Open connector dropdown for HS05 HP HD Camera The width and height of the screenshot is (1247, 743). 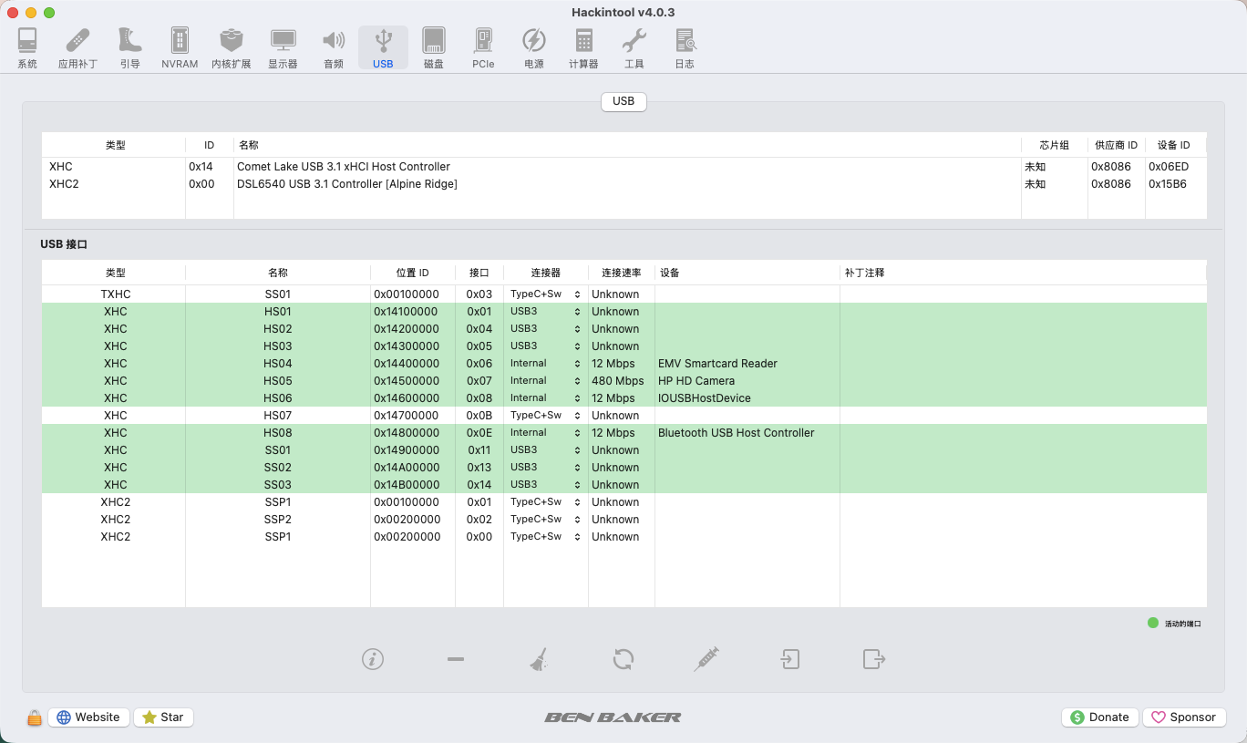pos(545,381)
